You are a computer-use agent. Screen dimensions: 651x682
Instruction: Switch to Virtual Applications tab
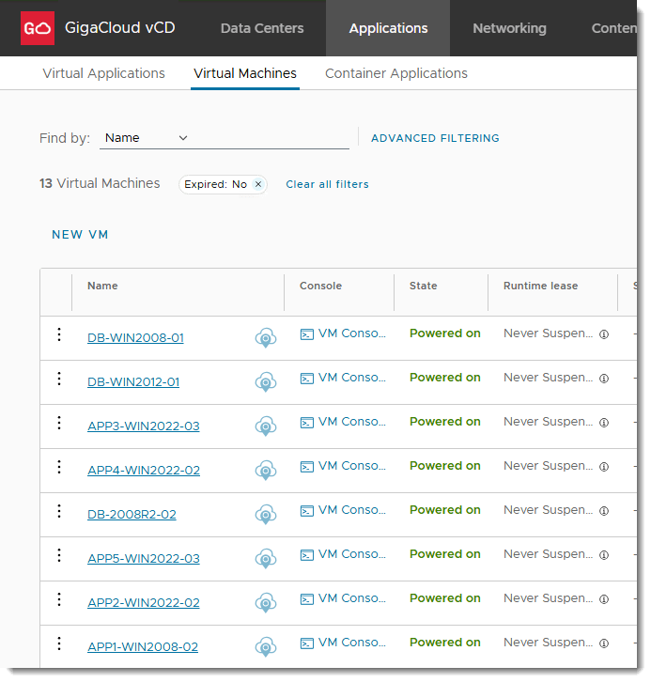[x=103, y=73]
